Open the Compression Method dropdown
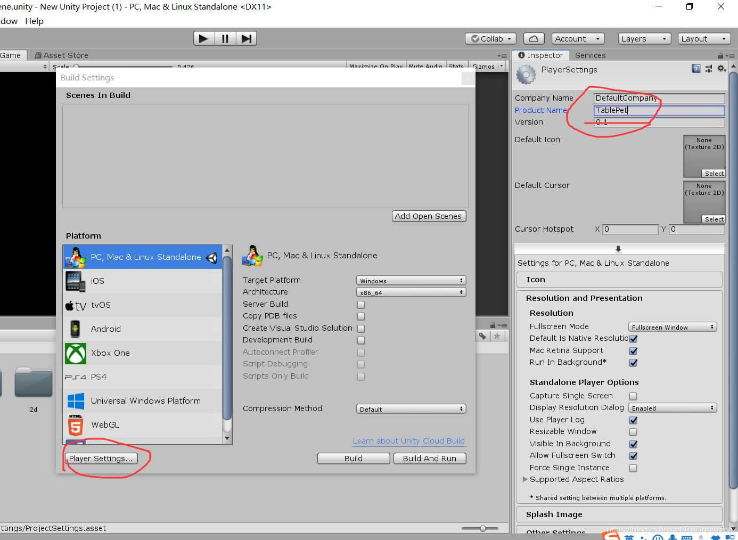 (411, 409)
